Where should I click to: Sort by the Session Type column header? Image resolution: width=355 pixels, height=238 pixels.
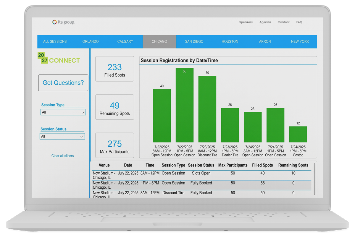coord(173,165)
